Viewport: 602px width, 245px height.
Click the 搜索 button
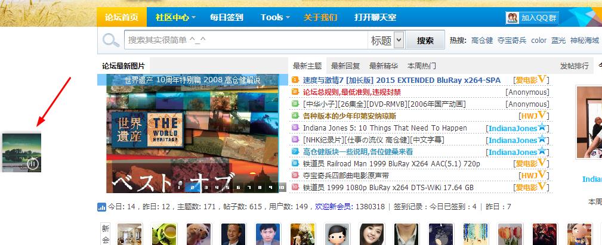pos(425,40)
